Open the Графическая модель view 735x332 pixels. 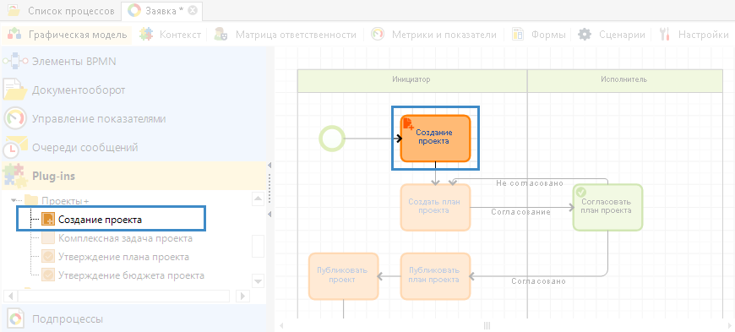click(x=68, y=35)
